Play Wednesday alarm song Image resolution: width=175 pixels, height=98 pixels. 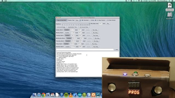[97, 38]
